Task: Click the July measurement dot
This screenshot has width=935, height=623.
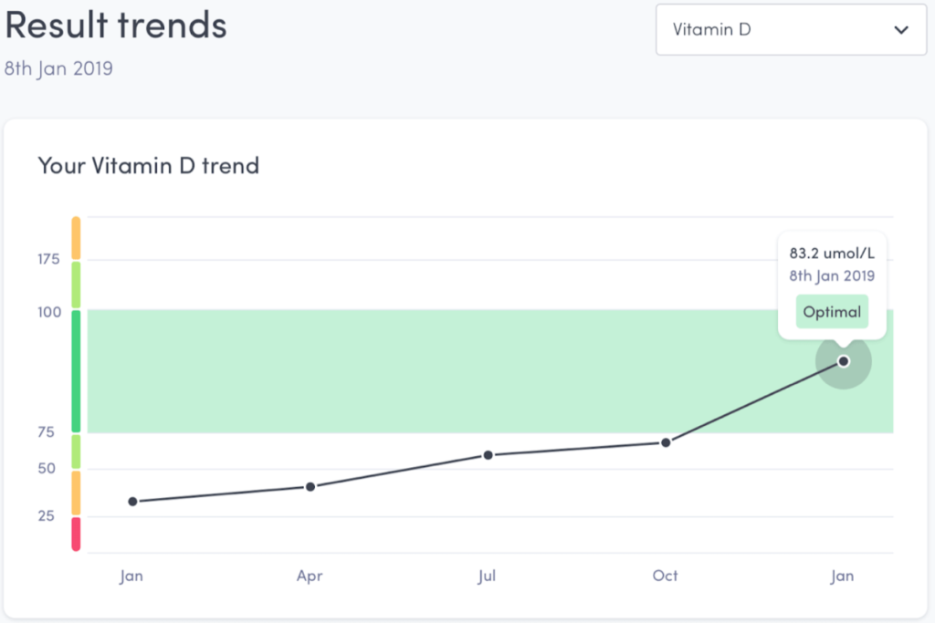Action: tap(489, 453)
